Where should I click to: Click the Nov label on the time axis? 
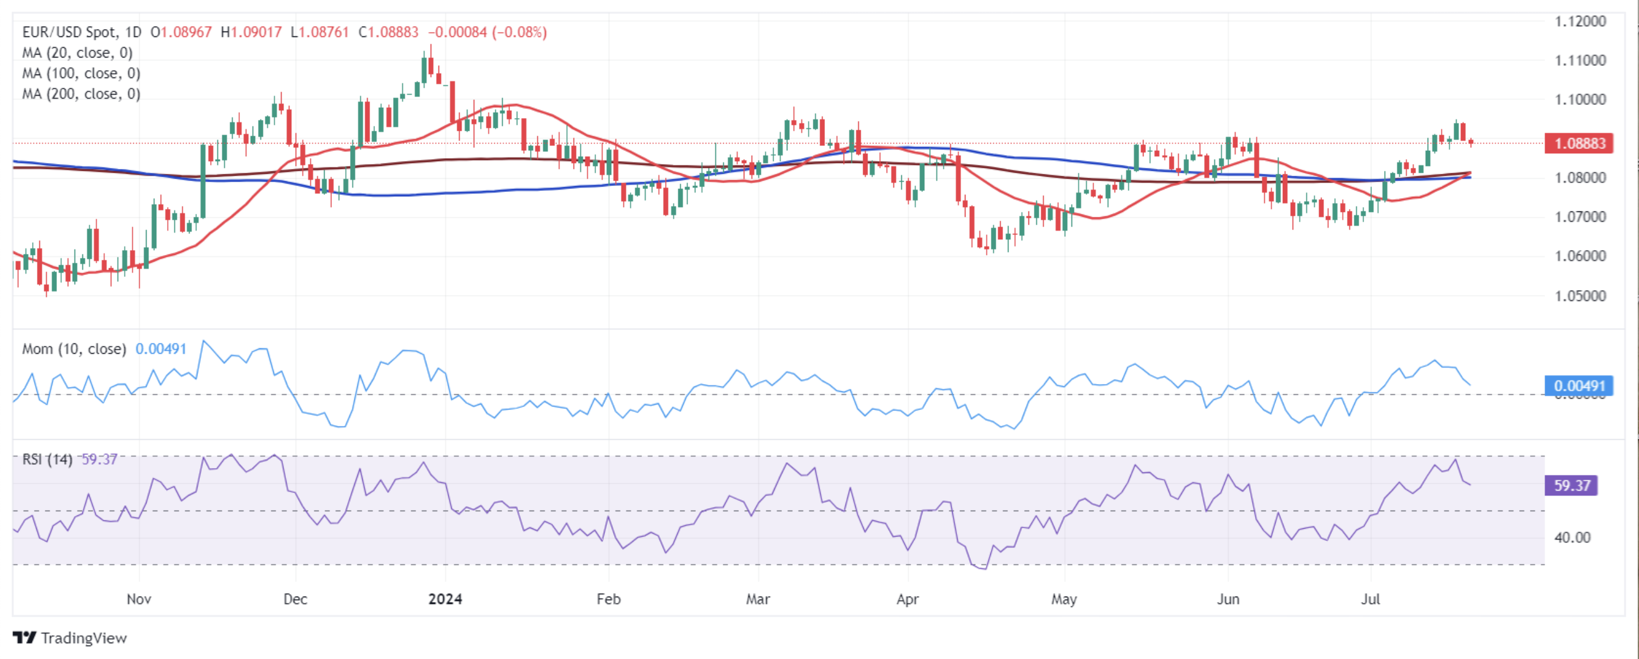(139, 598)
